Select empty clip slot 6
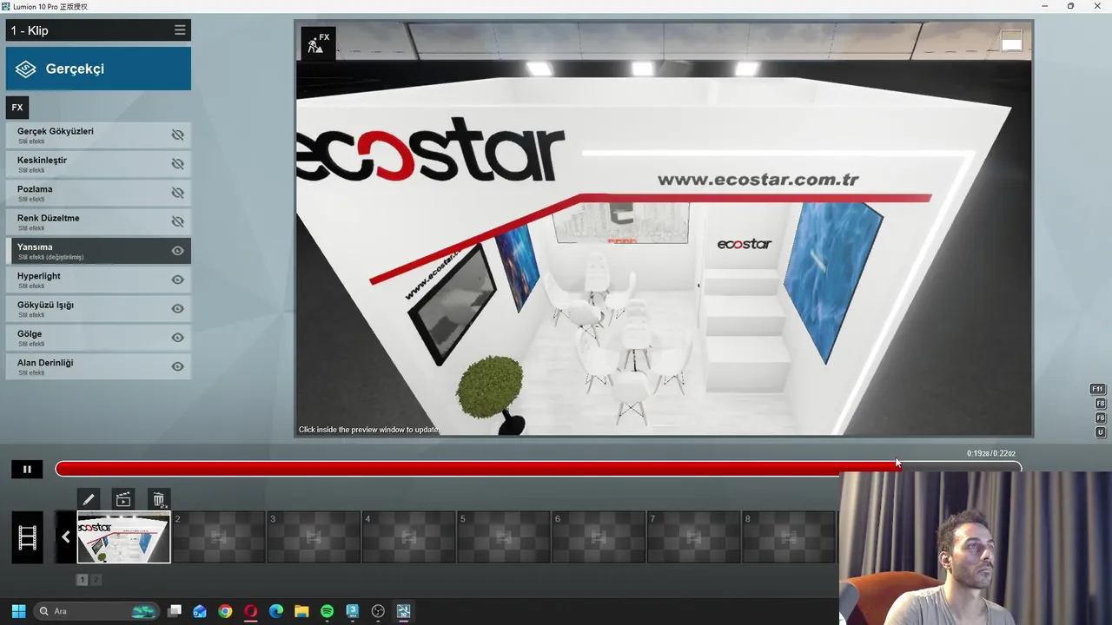Viewport: 1112px width, 625px height. [x=598, y=537]
